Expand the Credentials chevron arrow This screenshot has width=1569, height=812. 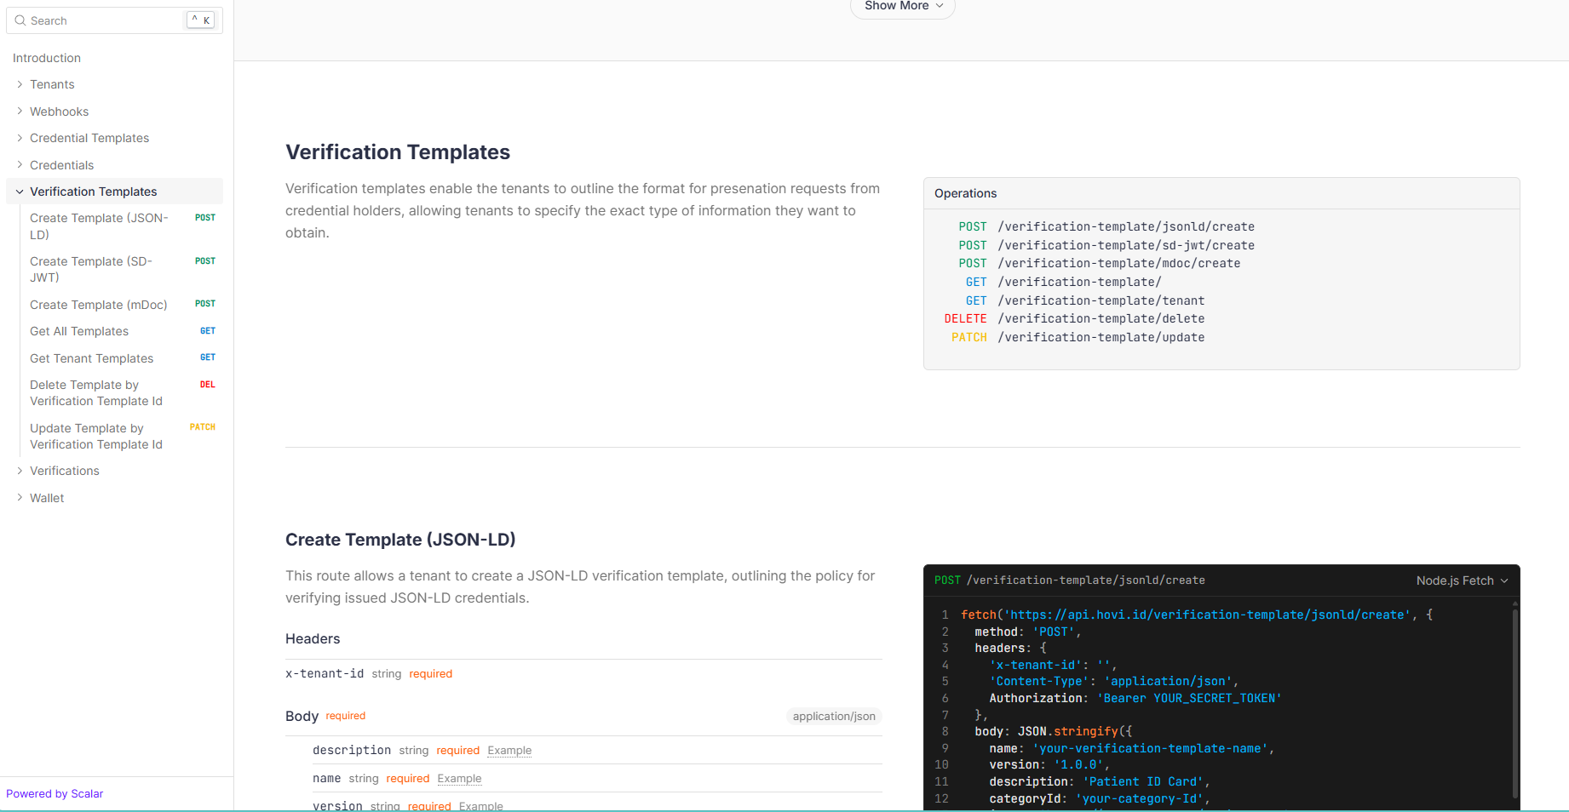tap(20, 165)
